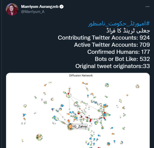Click the blue verified badge icon
Image resolution: width=154 pixels, height=148 pixels.
pyautogui.click(x=61, y=7)
